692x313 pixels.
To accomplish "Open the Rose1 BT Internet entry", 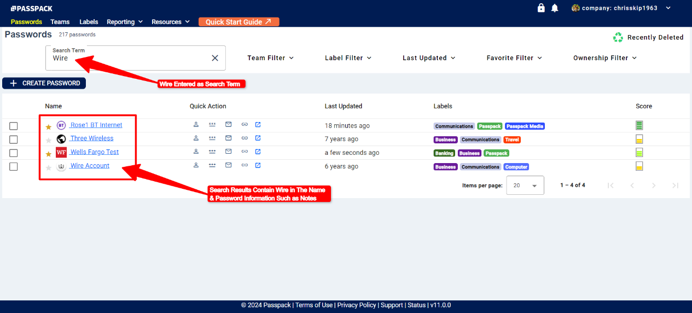I will pyautogui.click(x=96, y=125).
